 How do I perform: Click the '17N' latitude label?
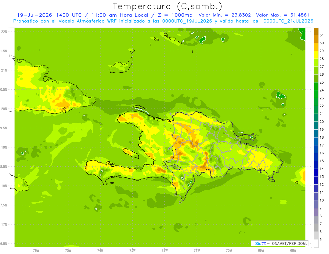click(4, 224)
